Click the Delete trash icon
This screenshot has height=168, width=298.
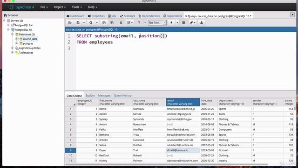[x=121, y=23]
